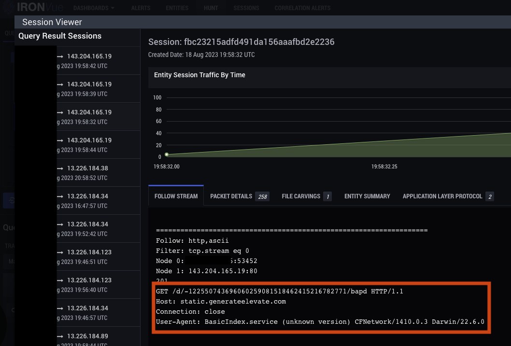Click the Host: static.generateelevate.com line
The height and width of the screenshot is (346, 511).
tap(221, 302)
